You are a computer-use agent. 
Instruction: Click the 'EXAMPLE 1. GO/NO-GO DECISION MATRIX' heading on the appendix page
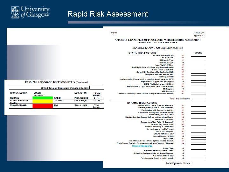(x=157, y=48)
